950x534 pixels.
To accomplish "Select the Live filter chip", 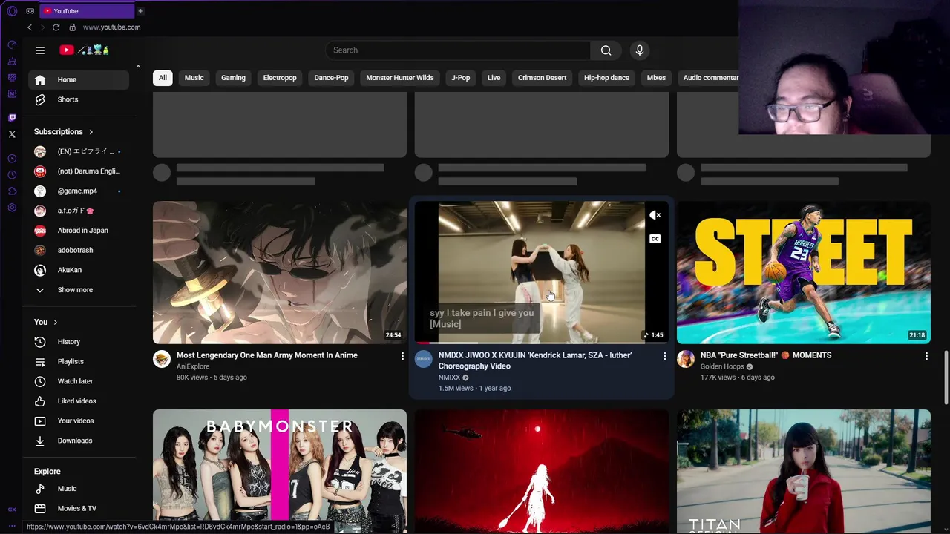I will click(x=494, y=78).
